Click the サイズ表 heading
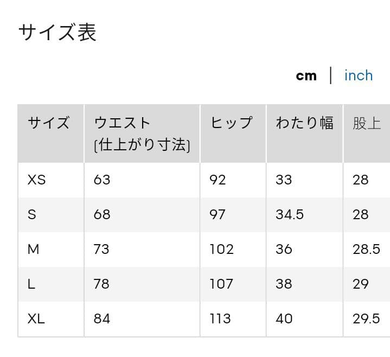The image size is (390, 357). [57, 33]
